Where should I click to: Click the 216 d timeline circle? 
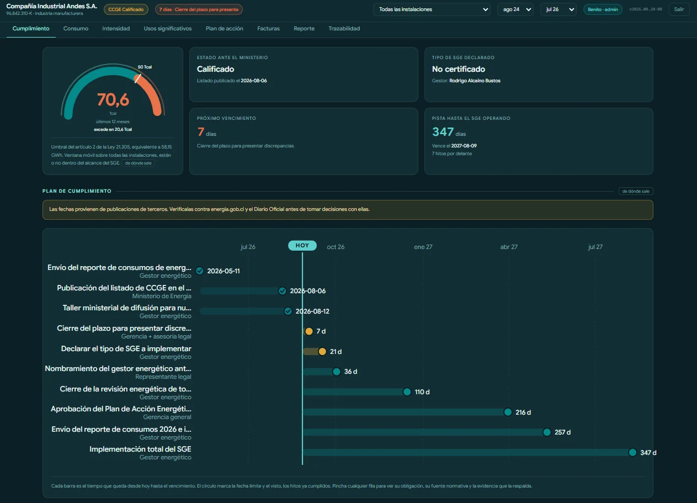coord(508,412)
